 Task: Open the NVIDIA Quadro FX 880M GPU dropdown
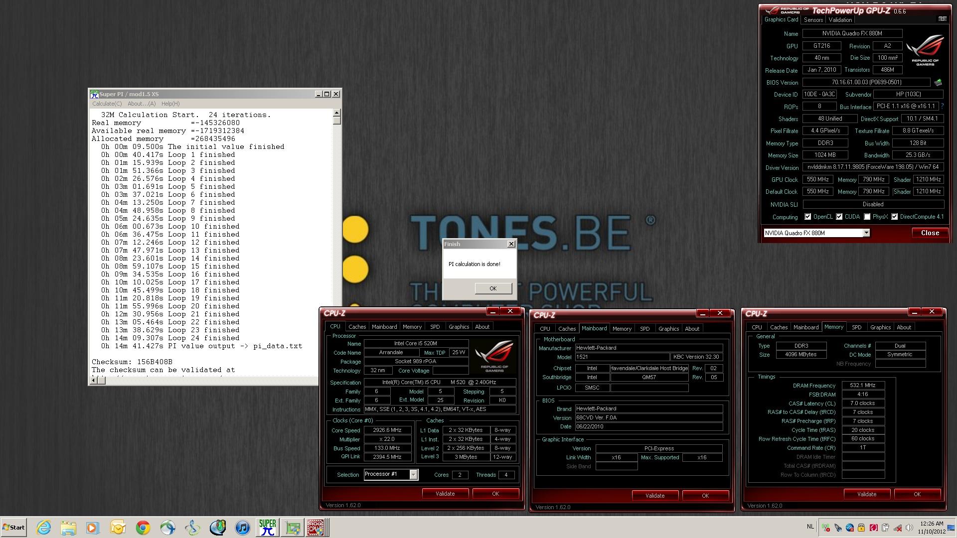(x=866, y=233)
